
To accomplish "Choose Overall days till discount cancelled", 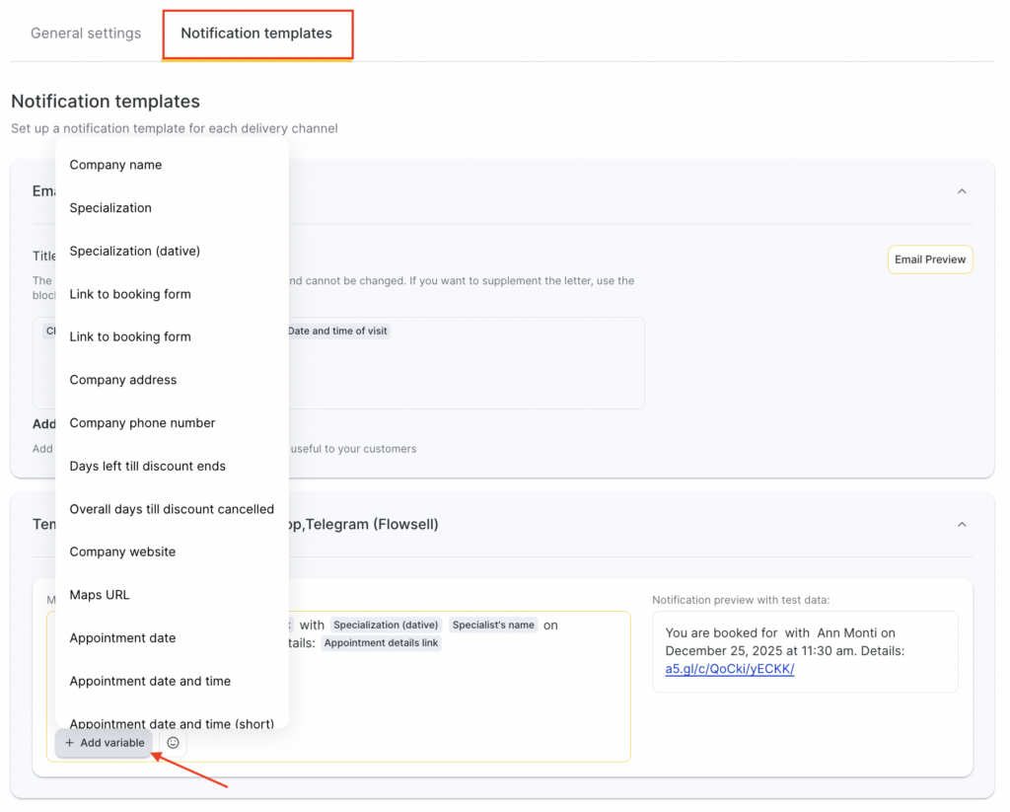I will point(172,509).
